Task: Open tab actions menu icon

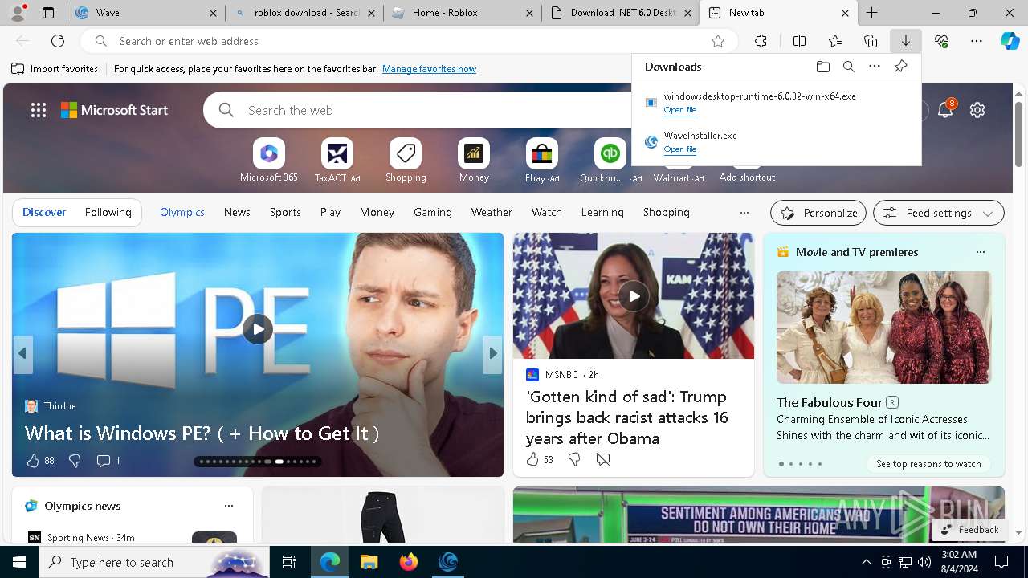Action: click(47, 13)
